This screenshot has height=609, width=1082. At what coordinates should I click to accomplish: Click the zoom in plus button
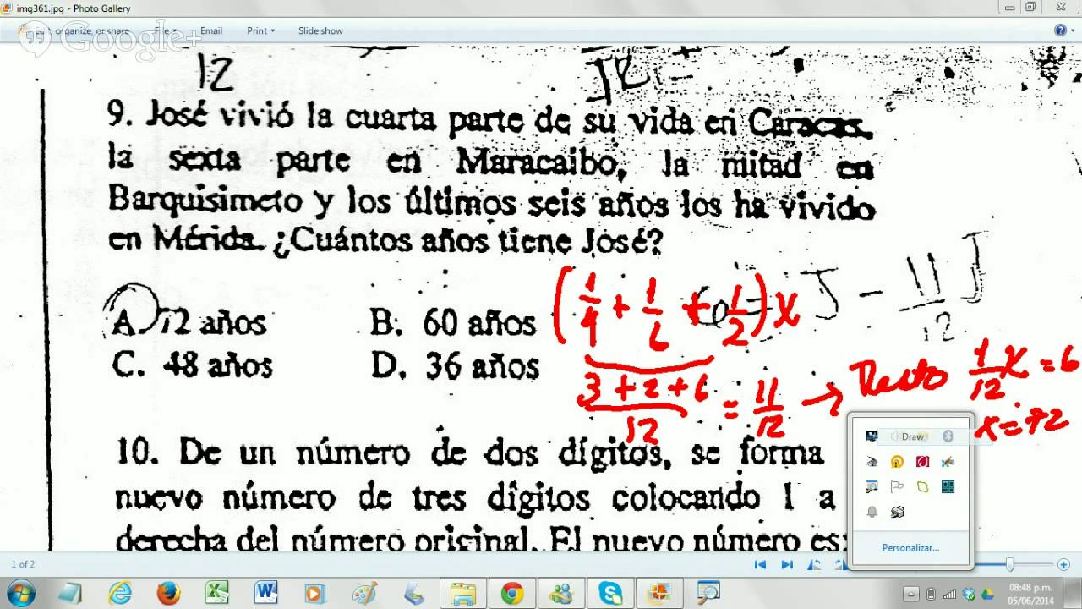click(x=1063, y=564)
